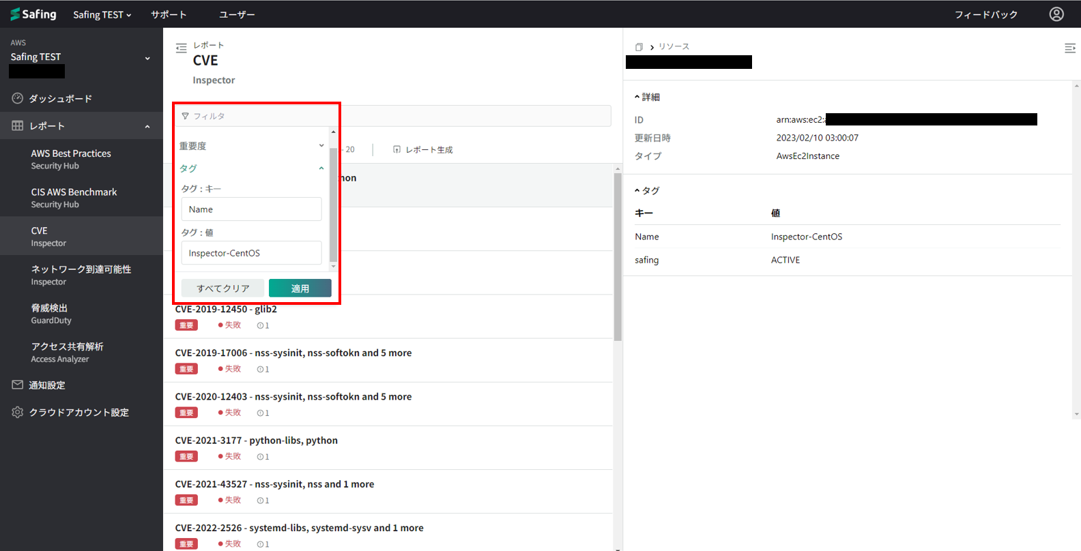The height and width of the screenshot is (551, 1081).
Task: Click the safing tag key
Action: click(646, 260)
